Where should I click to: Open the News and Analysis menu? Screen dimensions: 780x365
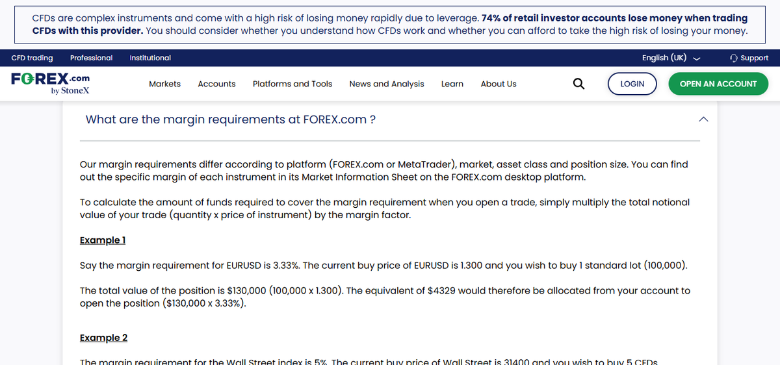387,84
